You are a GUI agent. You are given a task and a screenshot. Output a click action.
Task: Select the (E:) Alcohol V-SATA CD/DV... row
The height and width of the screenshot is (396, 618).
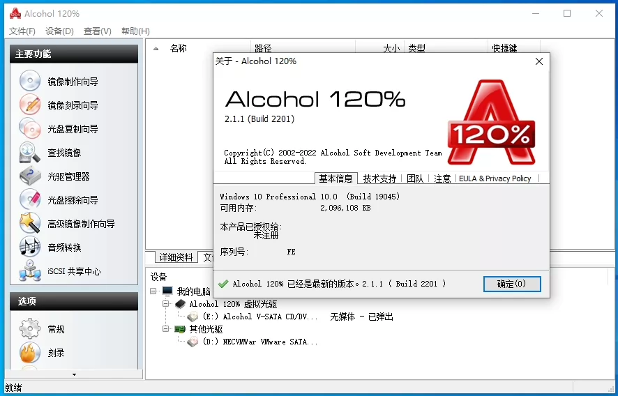260,317
